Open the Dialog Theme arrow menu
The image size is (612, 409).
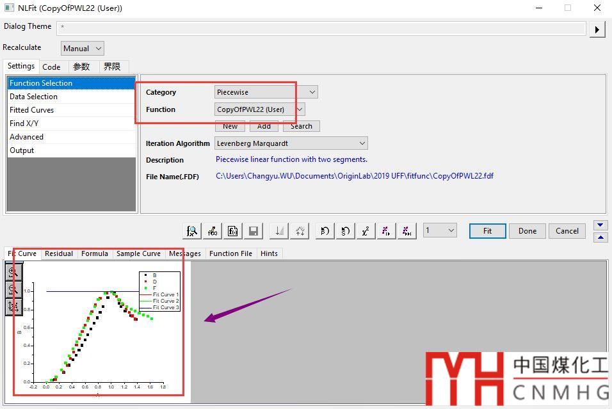click(x=597, y=29)
